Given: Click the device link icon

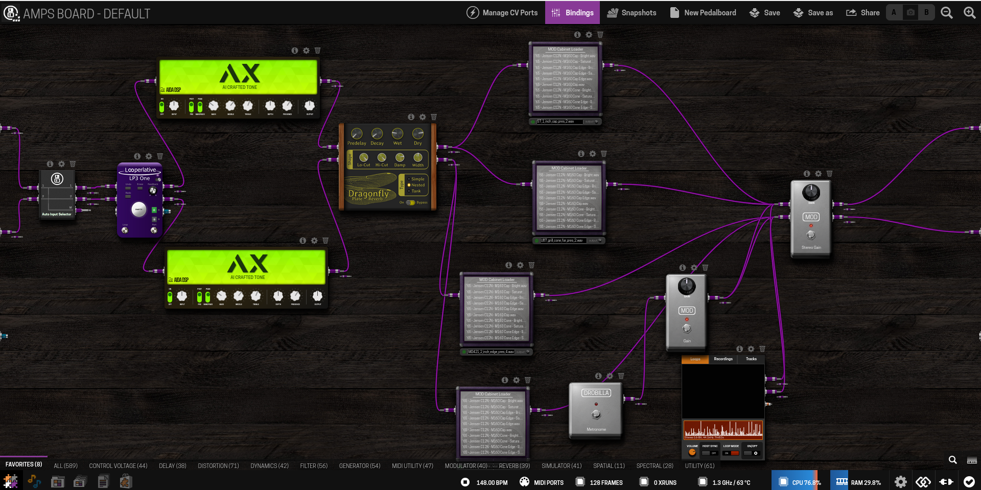Looking at the screenshot, I should [x=923, y=482].
